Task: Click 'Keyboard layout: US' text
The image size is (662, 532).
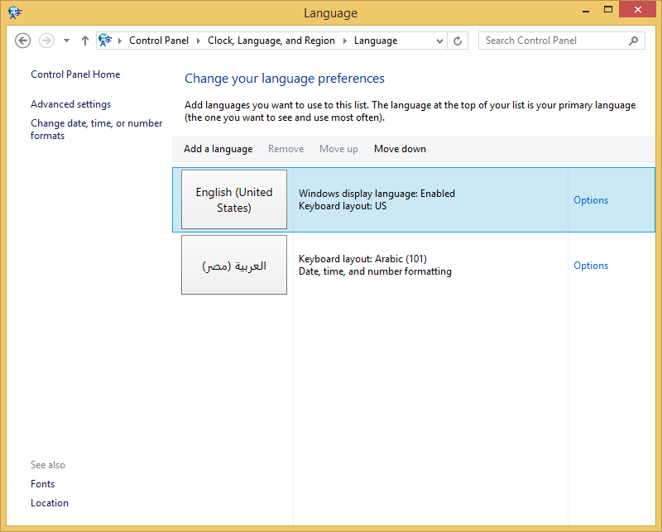Action: (343, 206)
